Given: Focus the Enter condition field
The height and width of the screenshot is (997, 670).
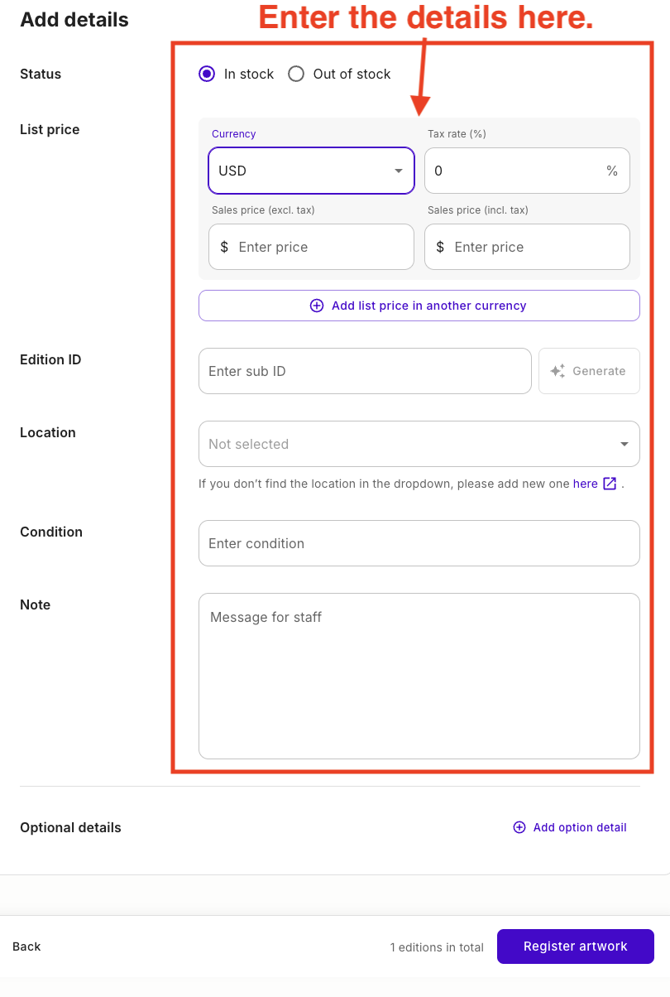Looking at the screenshot, I should pos(419,543).
